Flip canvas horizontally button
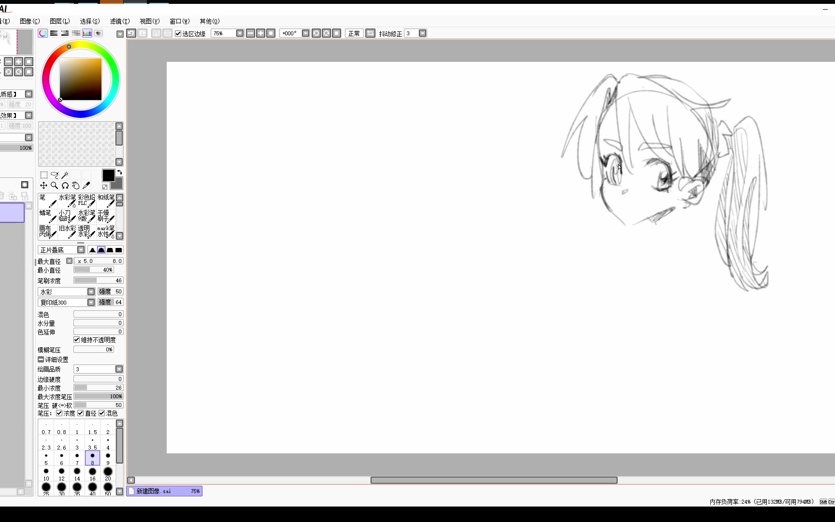 pyautogui.click(x=371, y=33)
